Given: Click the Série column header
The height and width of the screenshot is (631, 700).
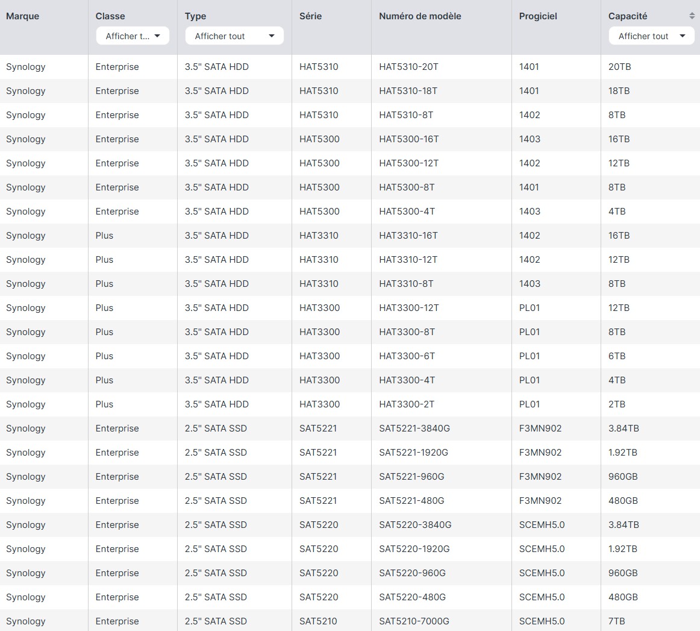Looking at the screenshot, I should (311, 16).
